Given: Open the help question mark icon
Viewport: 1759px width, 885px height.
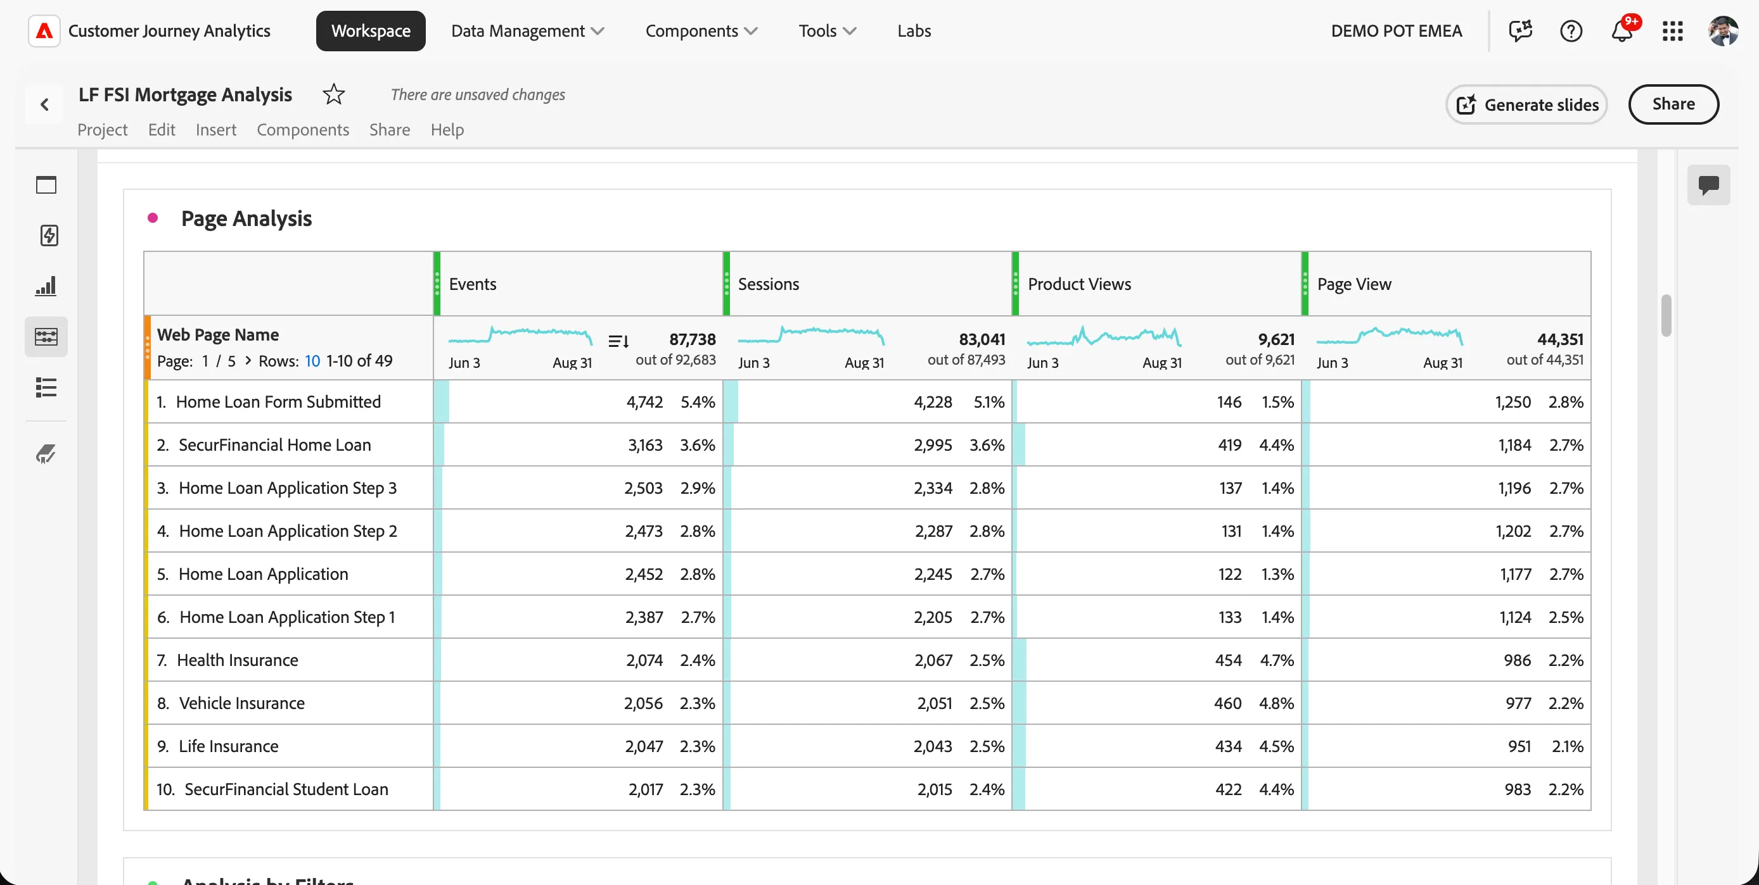Looking at the screenshot, I should coord(1571,31).
